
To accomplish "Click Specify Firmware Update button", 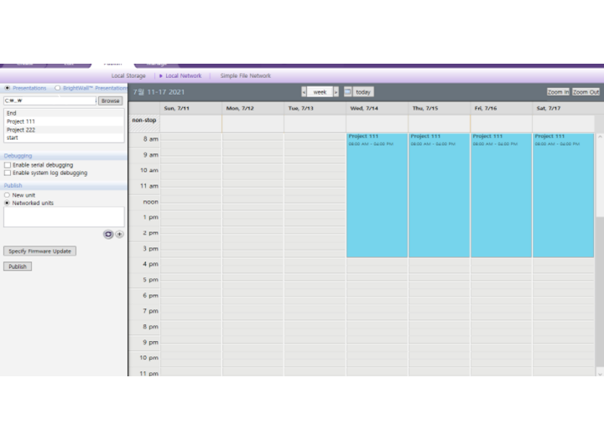I will pos(39,251).
